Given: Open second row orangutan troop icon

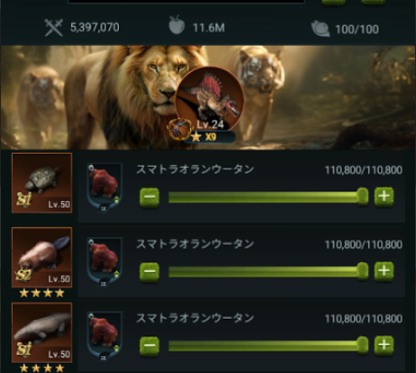Looking at the screenshot, I should [x=104, y=262].
